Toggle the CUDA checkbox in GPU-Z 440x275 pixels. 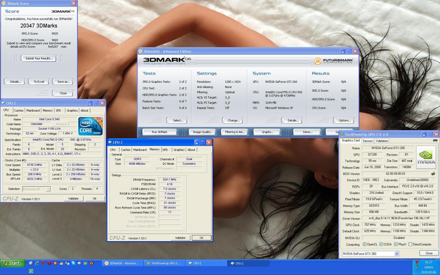click(x=381, y=244)
